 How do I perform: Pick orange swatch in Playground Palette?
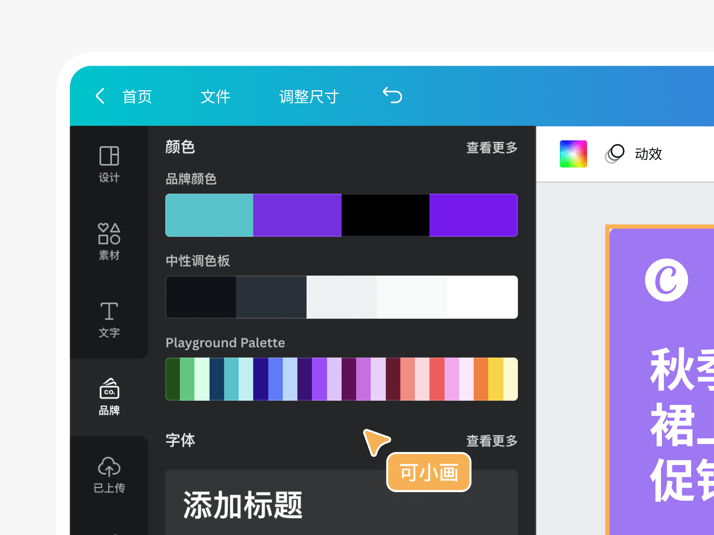(481, 379)
